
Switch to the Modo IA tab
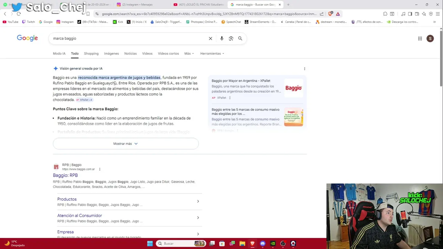[x=59, y=54]
